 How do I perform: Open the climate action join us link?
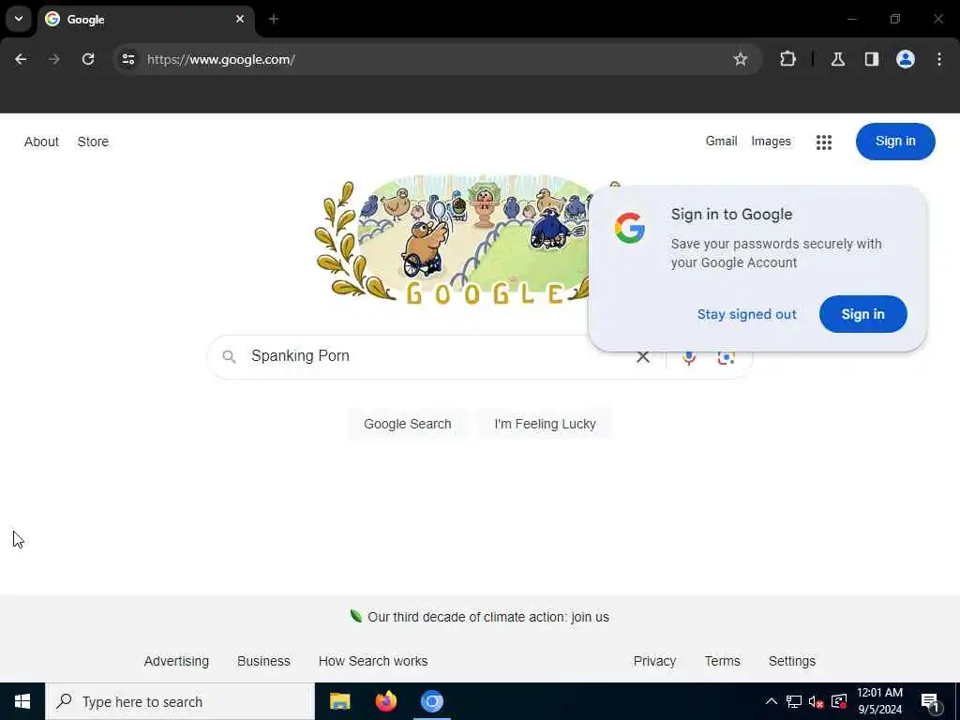click(x=487, y=617)
